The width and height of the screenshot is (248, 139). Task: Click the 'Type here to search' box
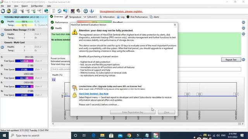pos(40,136)
